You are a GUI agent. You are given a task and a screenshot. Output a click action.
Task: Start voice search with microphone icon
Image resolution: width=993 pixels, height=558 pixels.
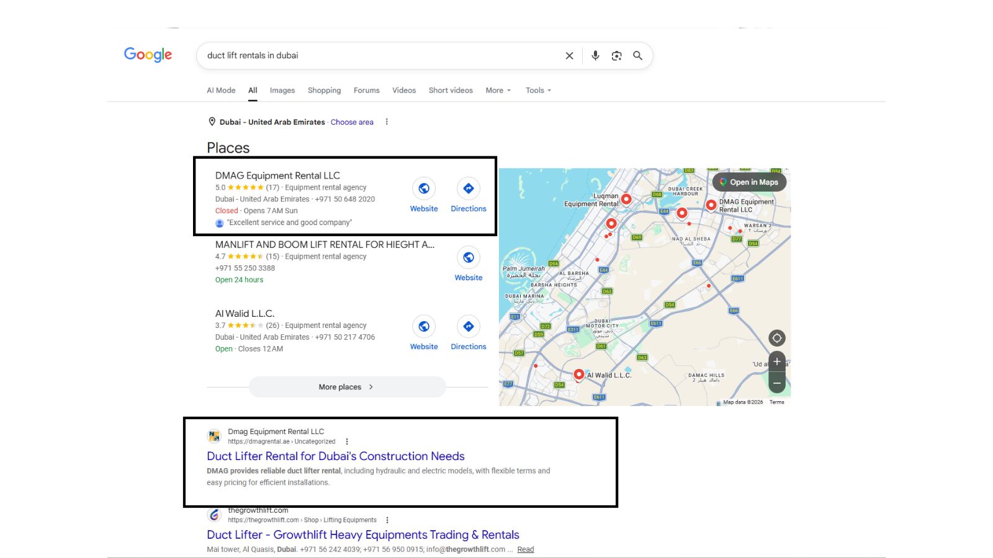click(595, 56)
